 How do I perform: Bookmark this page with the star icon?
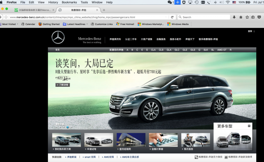(x=247, y=17)
